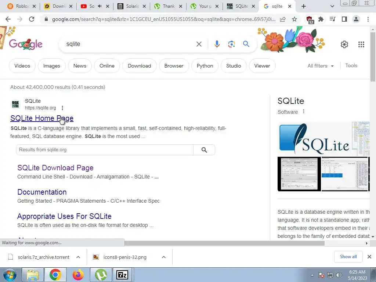Viewport: 376px width, 282px height.
Task: Show hidden system tray icons
Action: pyautogui.click(x=312, y=275)
